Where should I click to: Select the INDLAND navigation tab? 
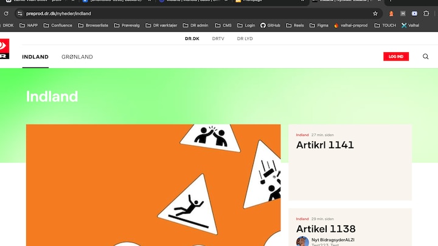click(x=35, y=56)
